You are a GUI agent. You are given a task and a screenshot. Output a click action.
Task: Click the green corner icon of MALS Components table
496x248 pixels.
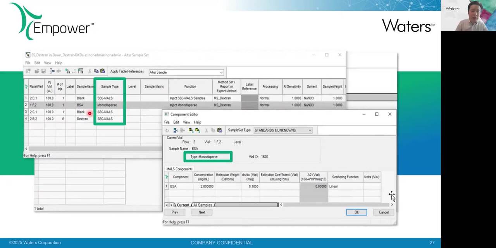click(x=167, y=177)
